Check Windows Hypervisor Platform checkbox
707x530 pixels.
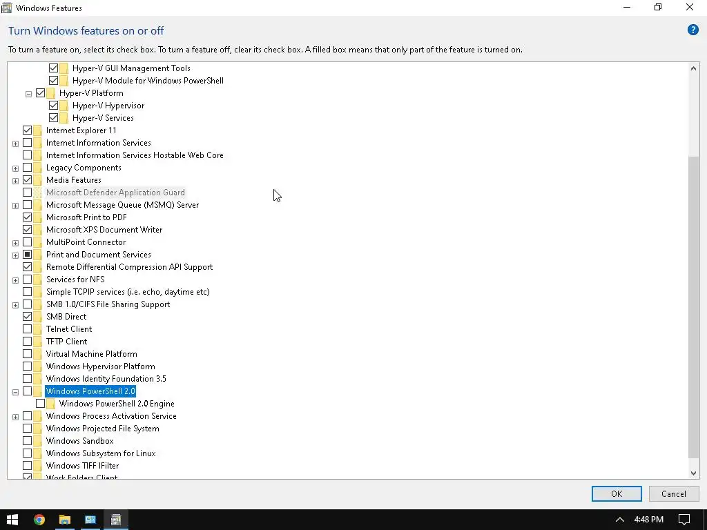(x=27, y=366)
